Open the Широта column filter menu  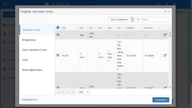pyautogui.click(x=141, y=28)
